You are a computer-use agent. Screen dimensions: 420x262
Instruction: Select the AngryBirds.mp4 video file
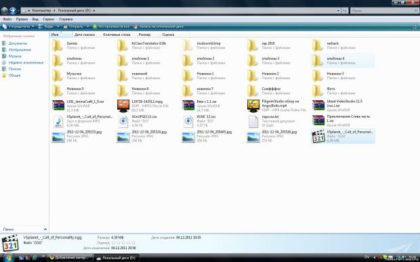pos(276,106)
